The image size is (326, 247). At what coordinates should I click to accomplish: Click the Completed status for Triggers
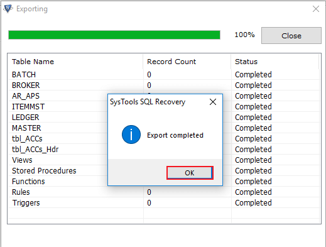click(x=253, y=203)
